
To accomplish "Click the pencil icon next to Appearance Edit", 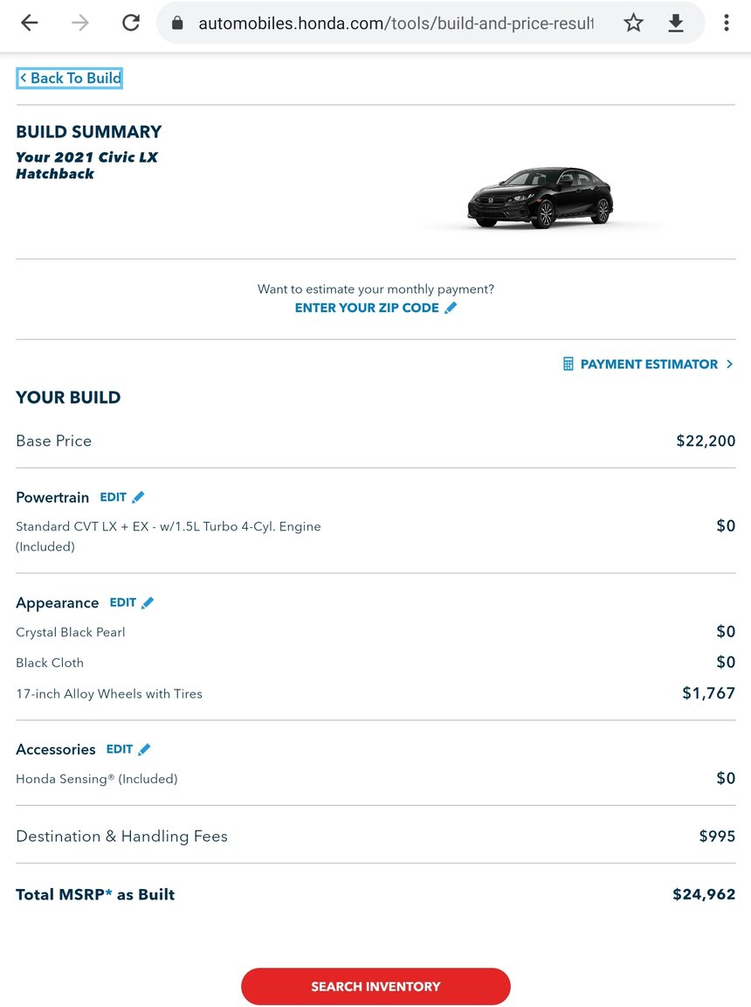I will tap(148, 602).
